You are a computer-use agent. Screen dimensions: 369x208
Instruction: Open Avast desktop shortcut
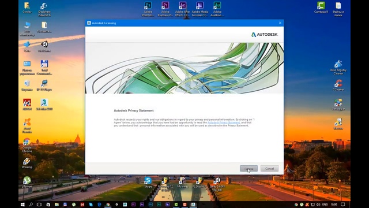[27, 126]
